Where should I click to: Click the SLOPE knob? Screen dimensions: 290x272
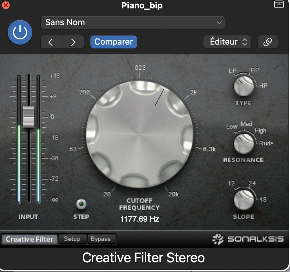tap(243, 199)
